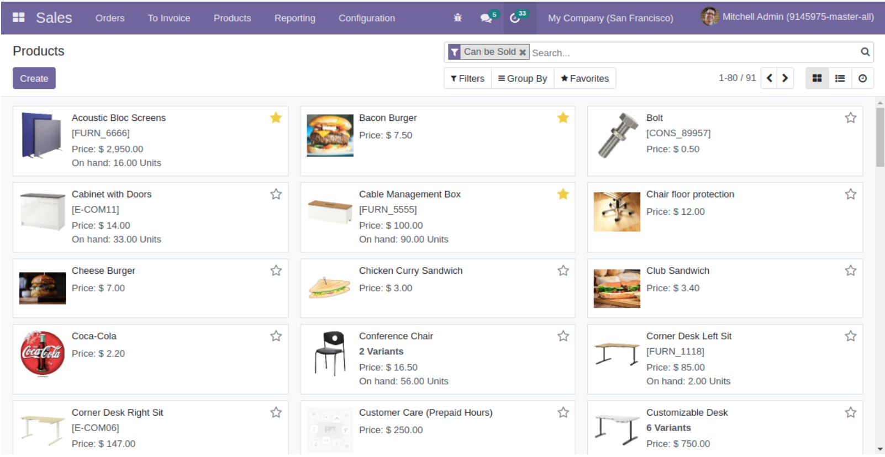Screen dimensions: 885x457
Task: Open the apps grid home menu
Action: pos(18,18)
